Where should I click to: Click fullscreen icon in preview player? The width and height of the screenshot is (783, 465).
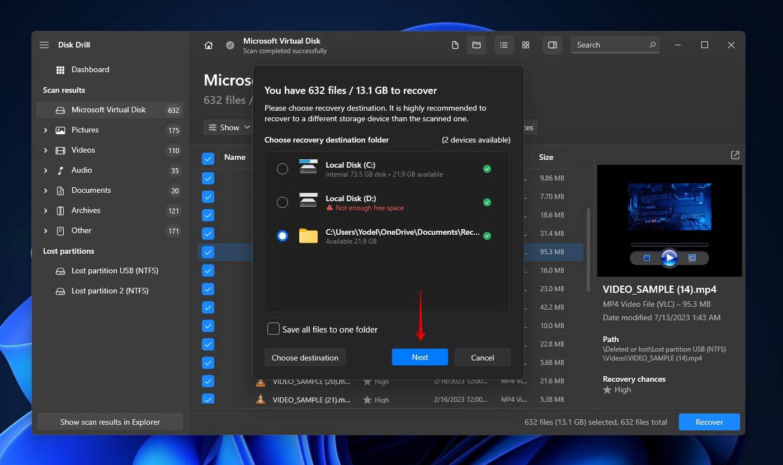pos(692,258)
